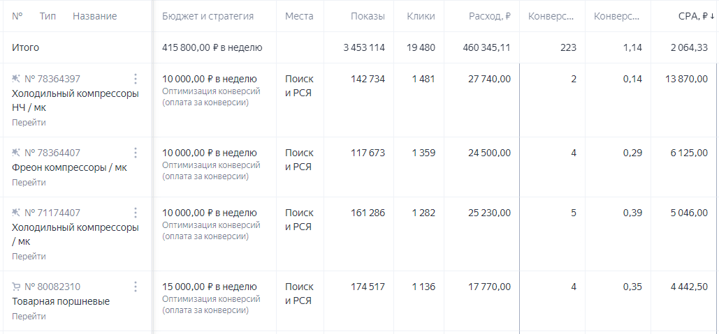Open three-dot menu for campaign 80082310
The image size is (719, 334).
tap(136, 287)
